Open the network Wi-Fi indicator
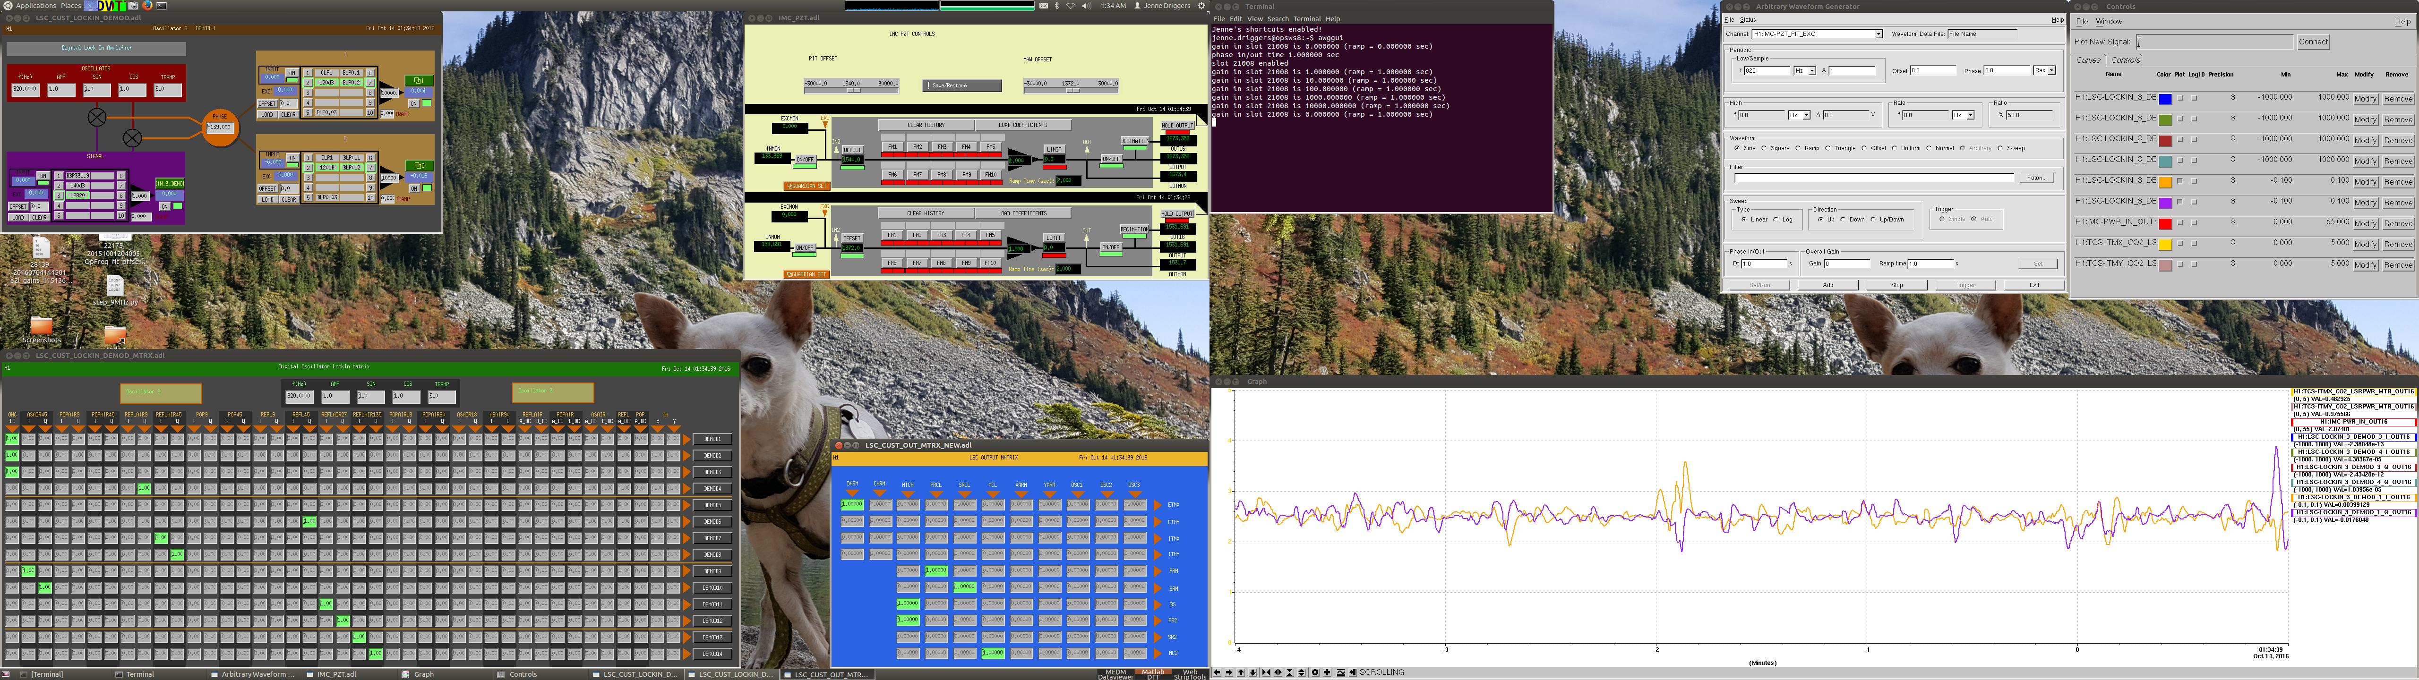The image size is (2419, 680). [x=1071, y=6]
